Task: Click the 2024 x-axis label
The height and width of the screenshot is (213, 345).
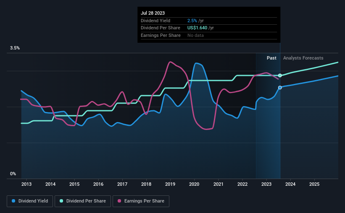Action: 290,184
